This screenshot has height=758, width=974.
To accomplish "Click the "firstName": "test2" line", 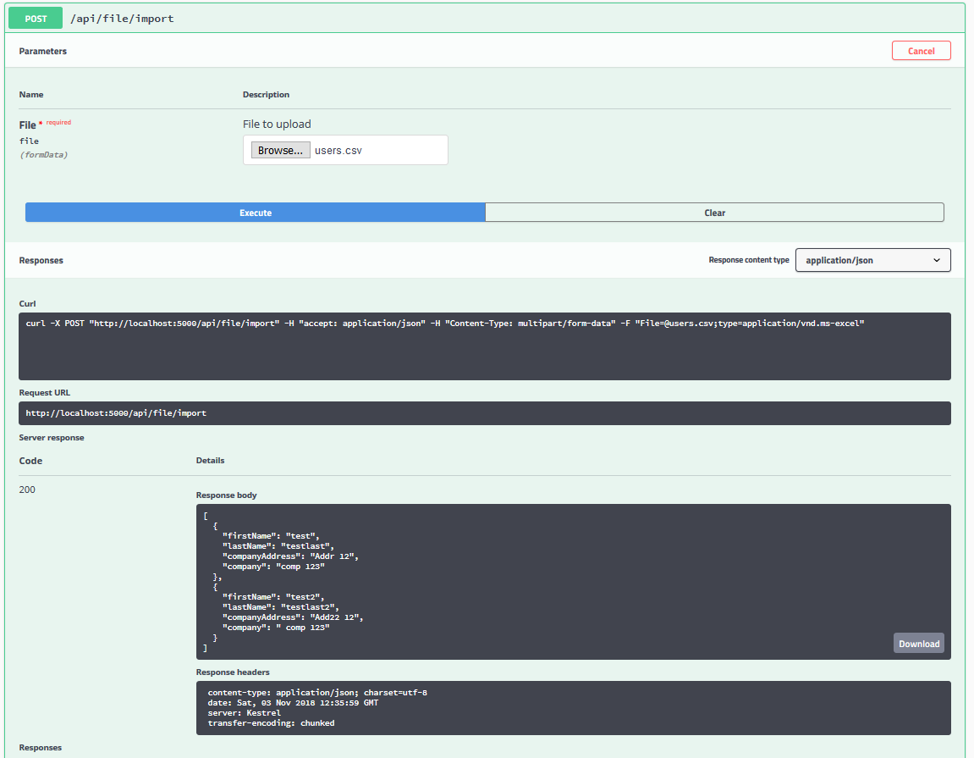I will click(273, 597).
